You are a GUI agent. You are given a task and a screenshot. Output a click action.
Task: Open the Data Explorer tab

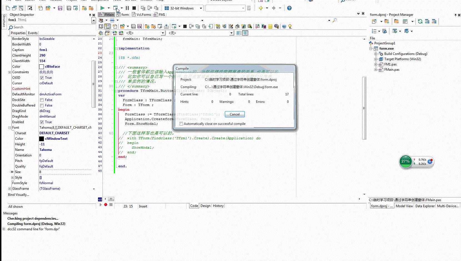coord(425,206)
